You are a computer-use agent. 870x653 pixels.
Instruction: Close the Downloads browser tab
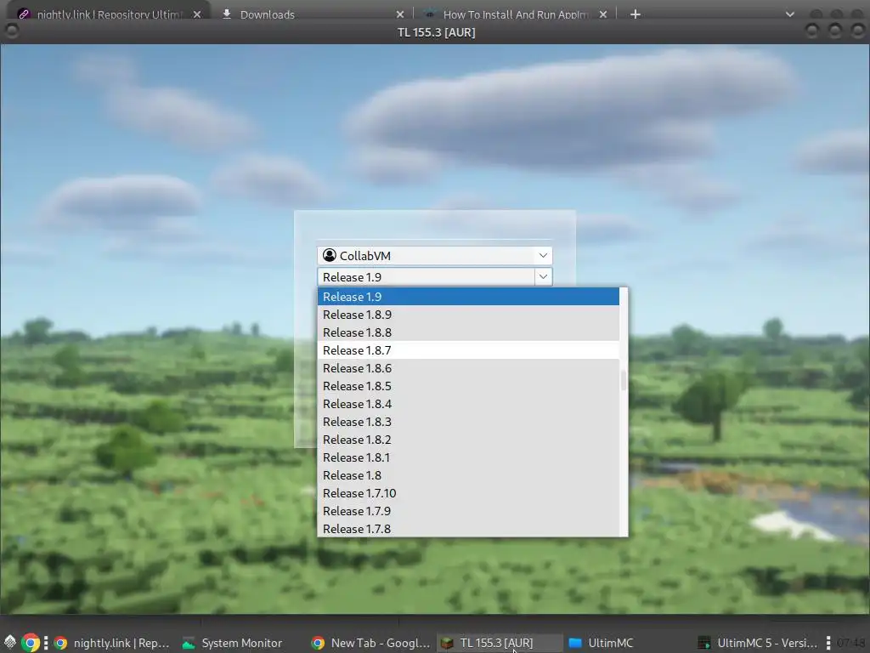point(400,14)
